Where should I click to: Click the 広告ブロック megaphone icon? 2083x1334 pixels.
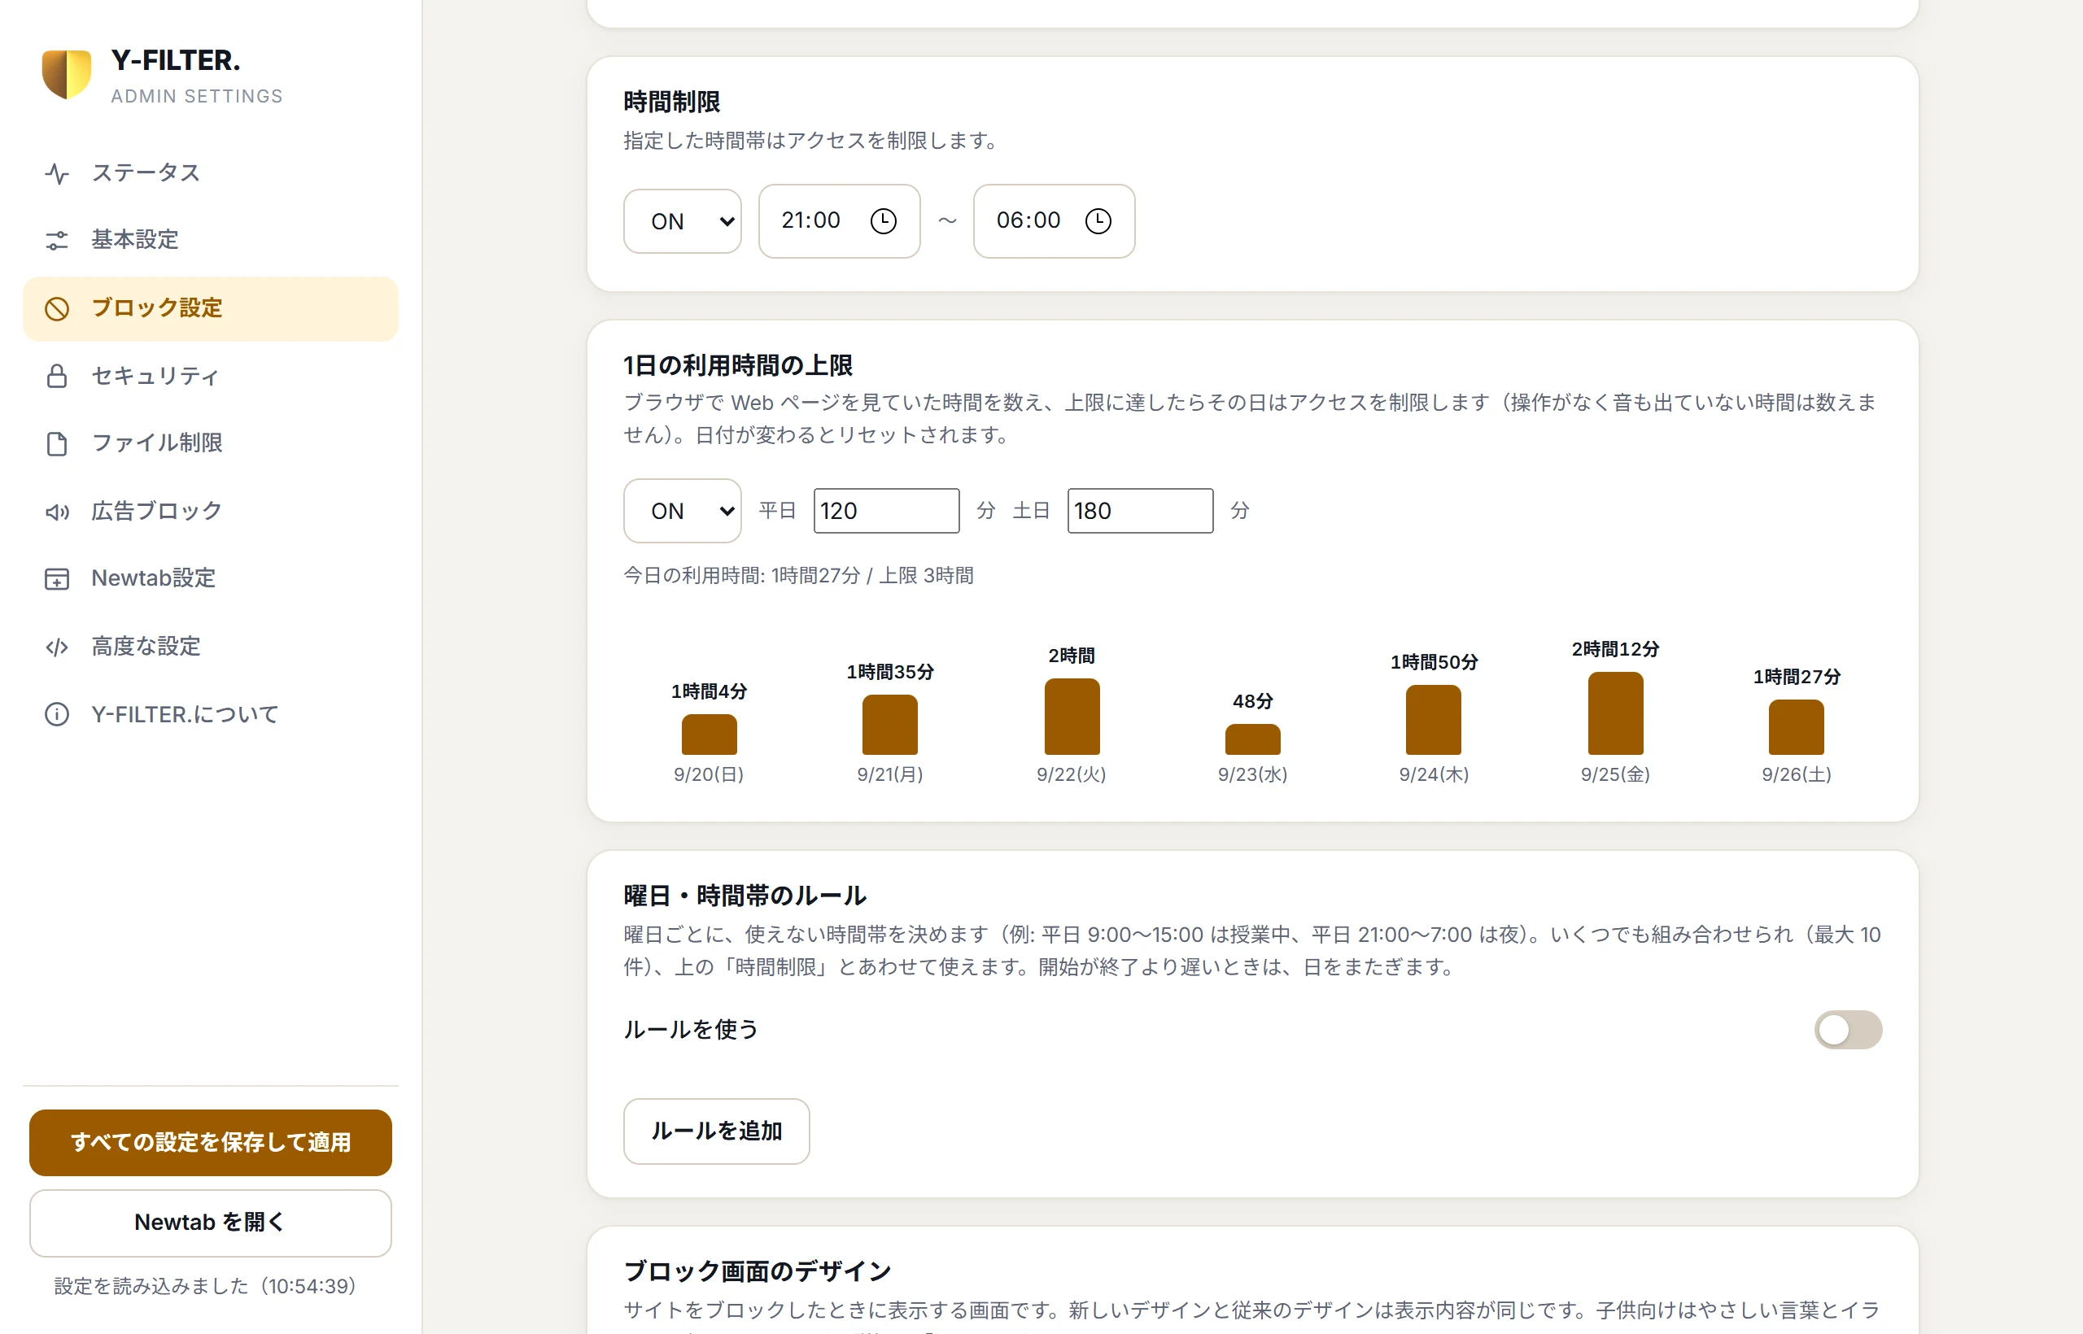pos(57,512)
